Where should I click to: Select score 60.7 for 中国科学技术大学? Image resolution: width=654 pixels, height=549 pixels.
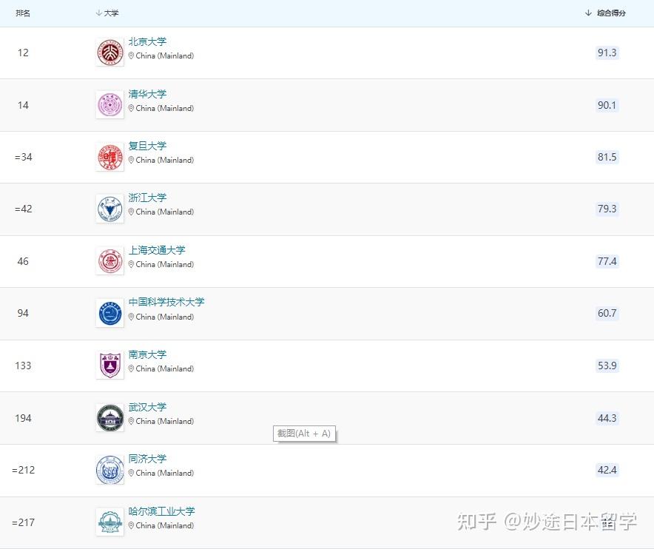(607, 313)
